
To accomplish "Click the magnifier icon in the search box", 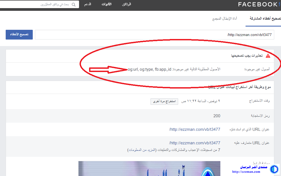I will 74,5.
